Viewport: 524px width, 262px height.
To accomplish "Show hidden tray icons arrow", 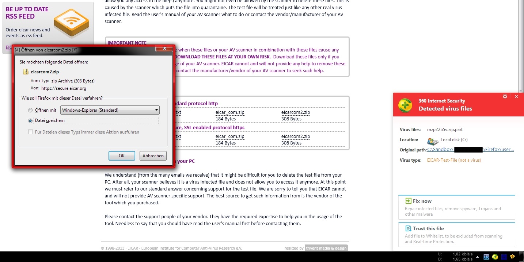I will click(477, 257).
